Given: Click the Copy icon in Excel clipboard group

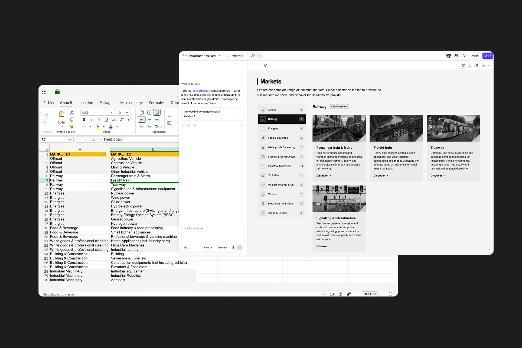Looking at the screenshot, I should (x=72, y=119).
